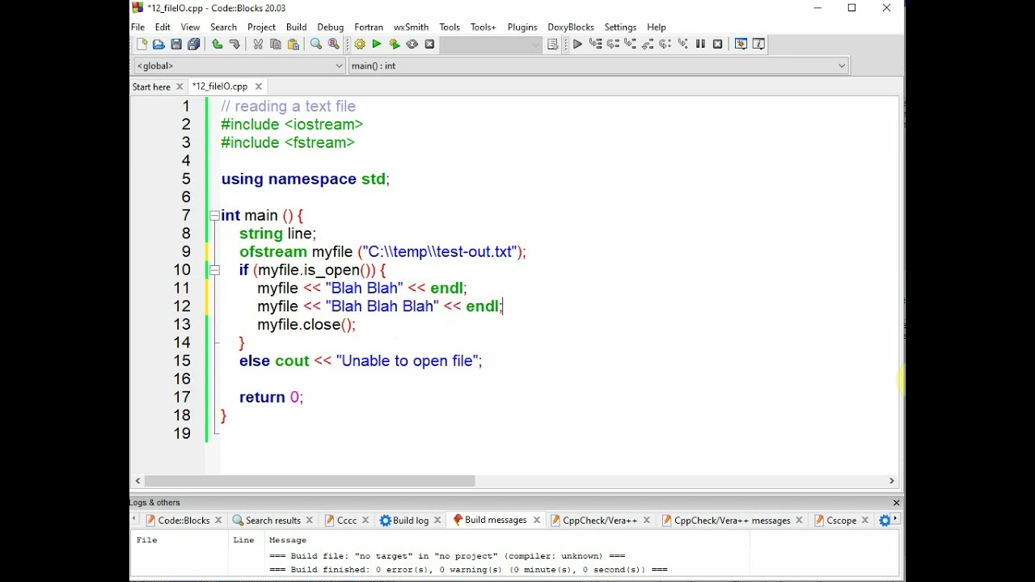
Task: Click the Run to cursor debug icon
Action: [595, 44]
